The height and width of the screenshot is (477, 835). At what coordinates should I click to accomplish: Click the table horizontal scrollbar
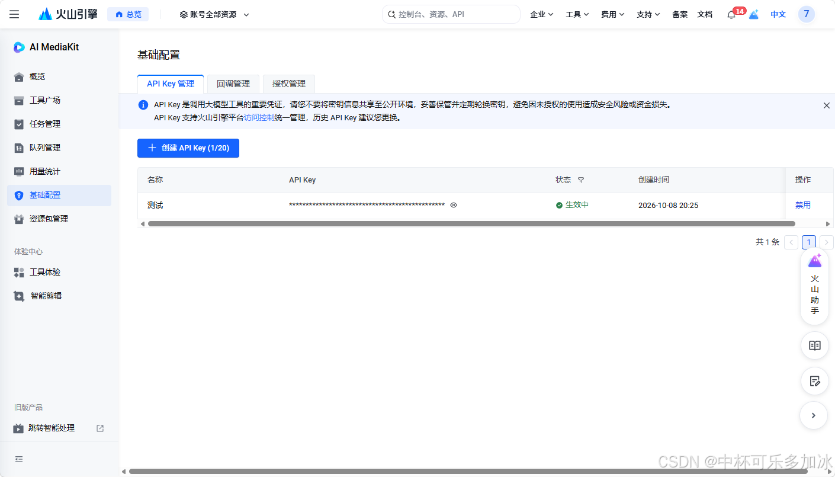(x=471, y=224)
